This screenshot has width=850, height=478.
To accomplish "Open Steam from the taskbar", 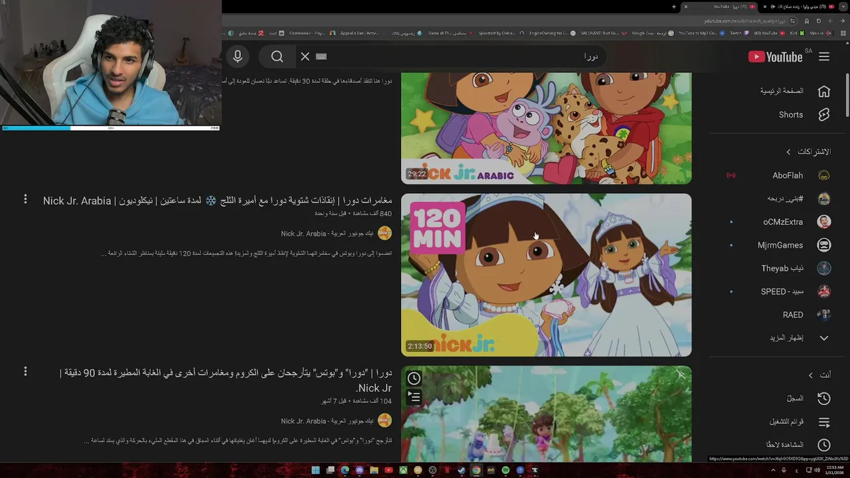I will tap(462, 470).
